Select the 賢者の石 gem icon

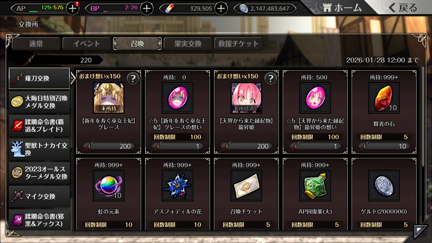click(384, 98)
